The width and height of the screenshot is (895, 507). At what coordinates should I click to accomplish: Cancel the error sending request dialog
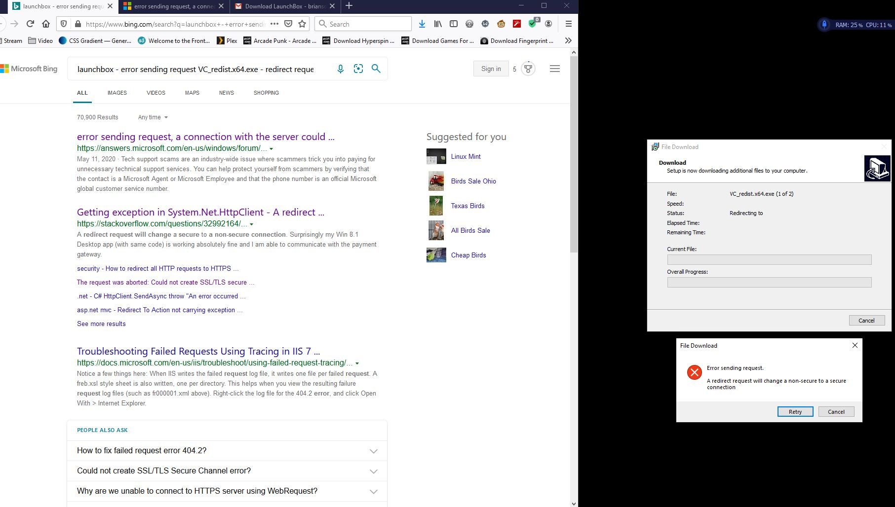(x=836, y=412)
